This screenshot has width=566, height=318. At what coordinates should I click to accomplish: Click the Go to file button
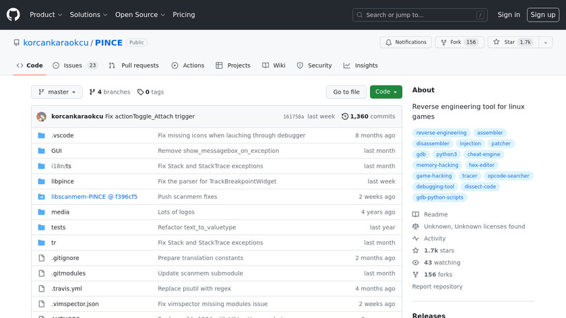(346, 92)
